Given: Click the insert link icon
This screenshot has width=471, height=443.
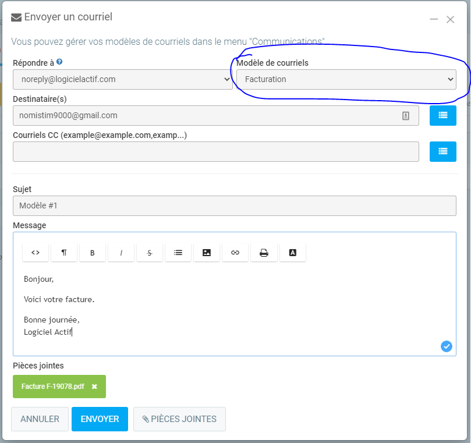Looking at the screenshot, I should pos(235,253).
